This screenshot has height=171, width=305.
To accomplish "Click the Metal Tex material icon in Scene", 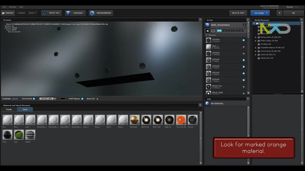I will click(208, 87).
